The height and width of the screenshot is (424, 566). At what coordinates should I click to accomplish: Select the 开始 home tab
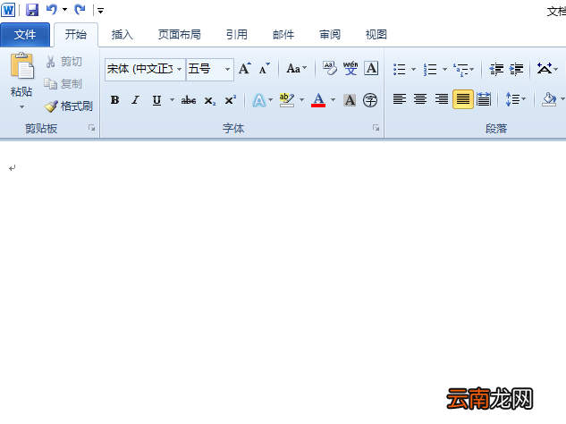pyautogui.click(x=76, y=35)
